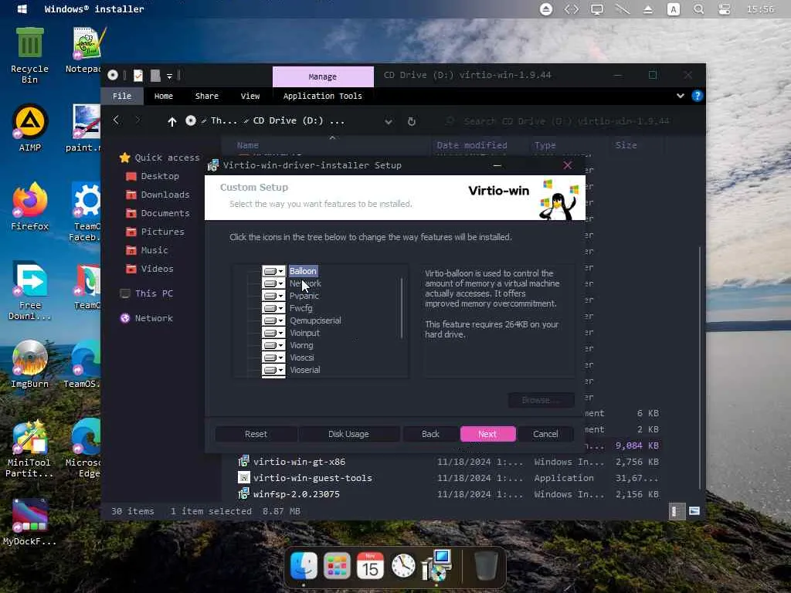Viewport: 791px width, 593px height.
Task: Open Vioscsi feature install dropdown
Action: (x=274, y=357)
